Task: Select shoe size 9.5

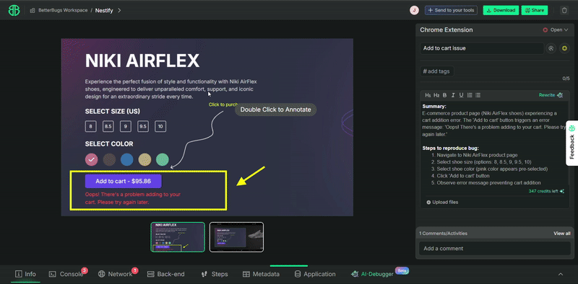Action: coord(143,127)
